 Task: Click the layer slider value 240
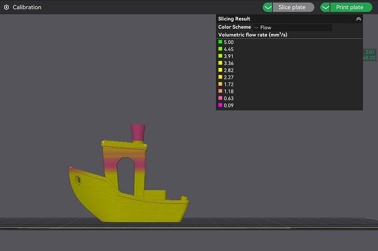370,52
